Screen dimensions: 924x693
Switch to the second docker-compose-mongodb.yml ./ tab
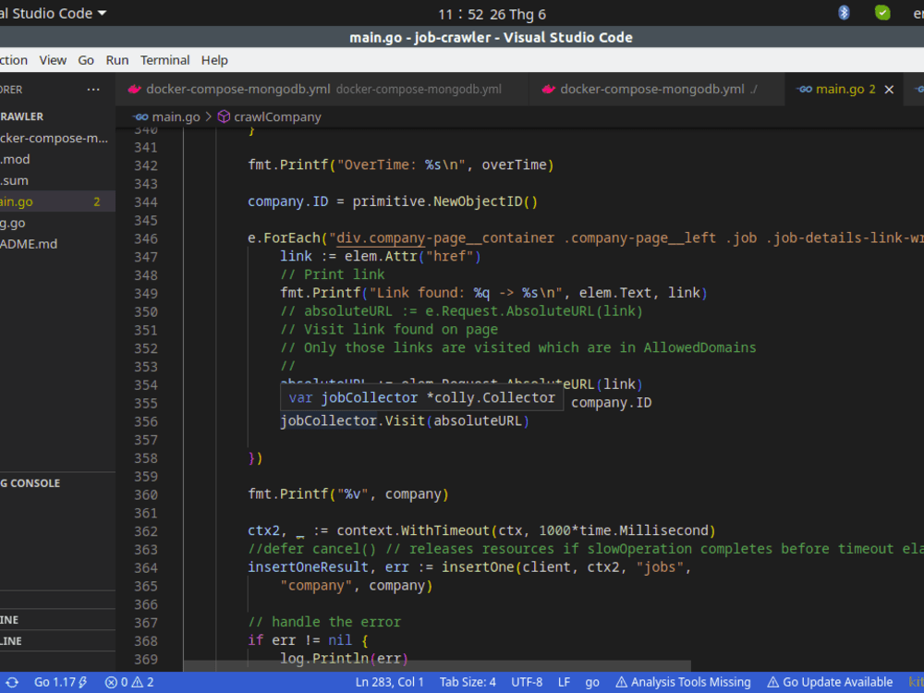(658, 89)
